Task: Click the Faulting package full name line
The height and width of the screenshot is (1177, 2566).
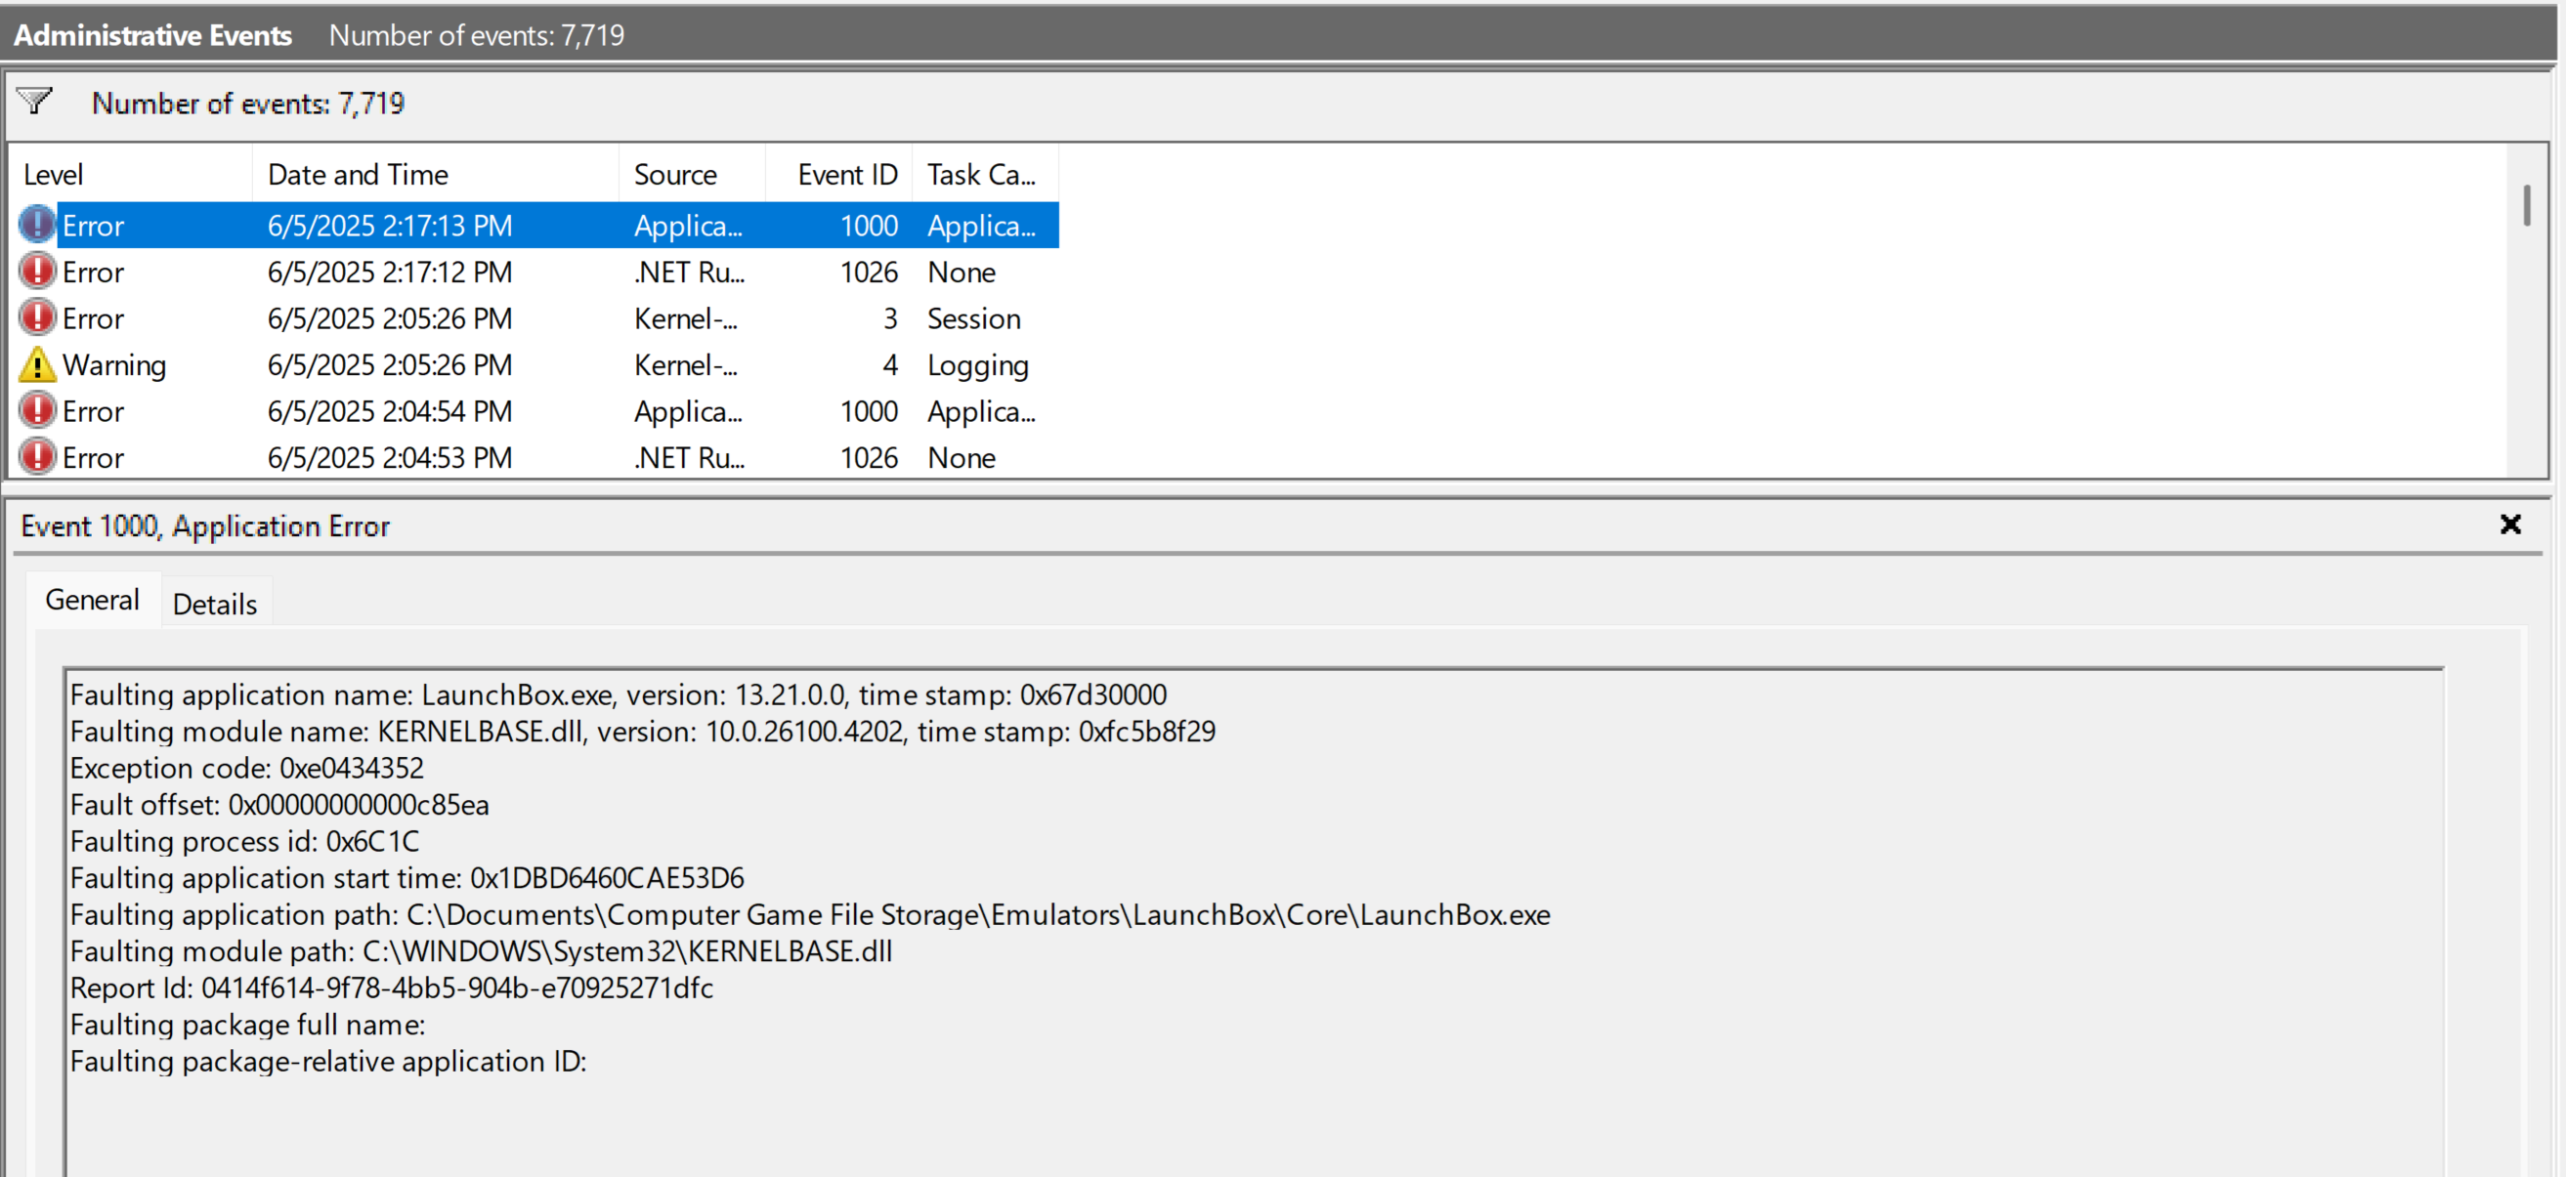Action: click(x=247, y=1025)
